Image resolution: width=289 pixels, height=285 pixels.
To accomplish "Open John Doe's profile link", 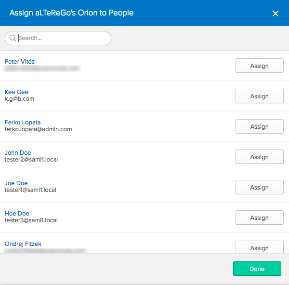I will point(18,153).
